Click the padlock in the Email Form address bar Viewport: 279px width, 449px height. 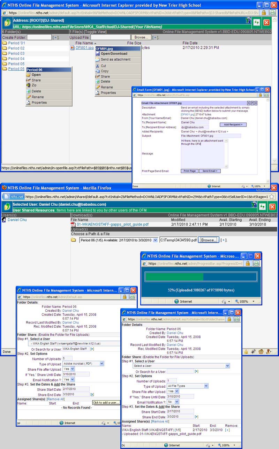point(260,95)
